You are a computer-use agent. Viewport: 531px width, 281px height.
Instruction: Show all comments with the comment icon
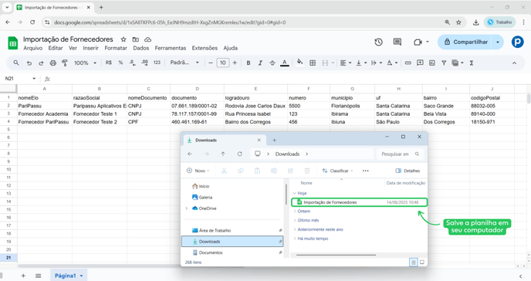click(397, 42)
